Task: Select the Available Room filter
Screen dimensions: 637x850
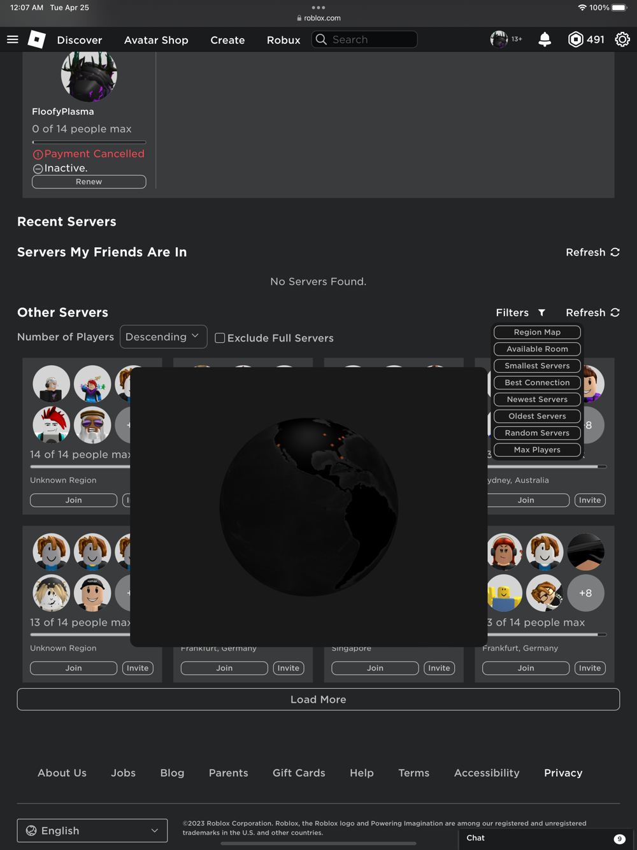Action: 537,349
